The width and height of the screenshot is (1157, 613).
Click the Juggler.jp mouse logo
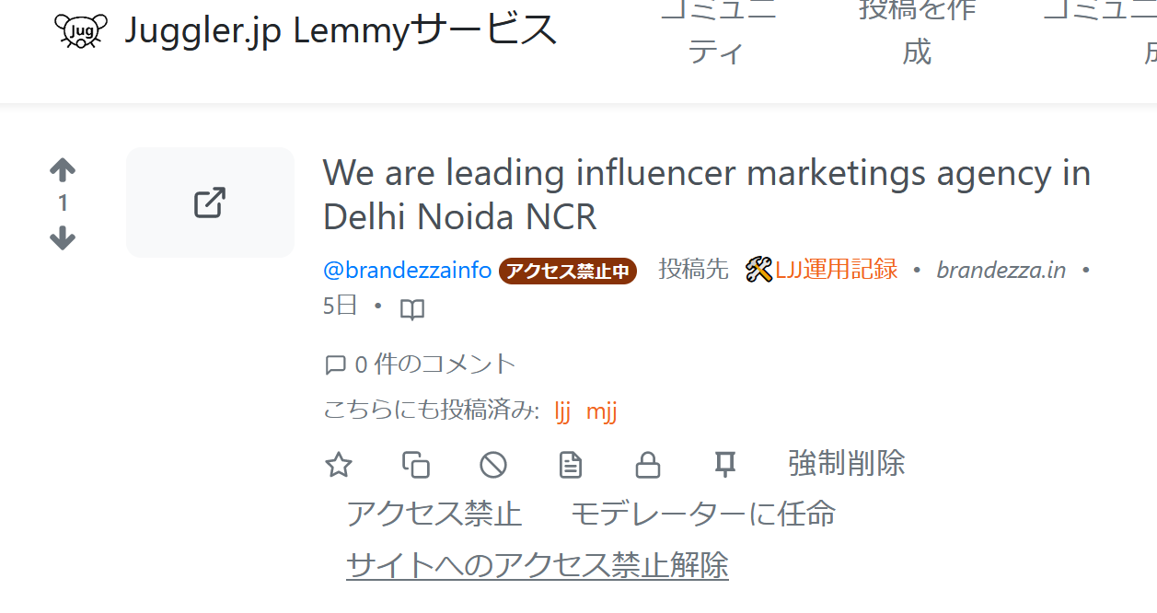[x=81, y=30]
